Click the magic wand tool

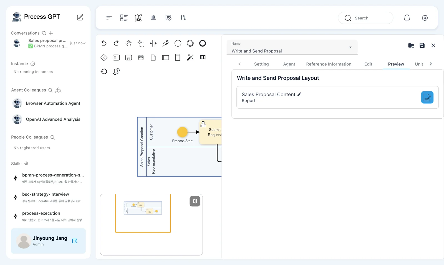tap(190, 57)
